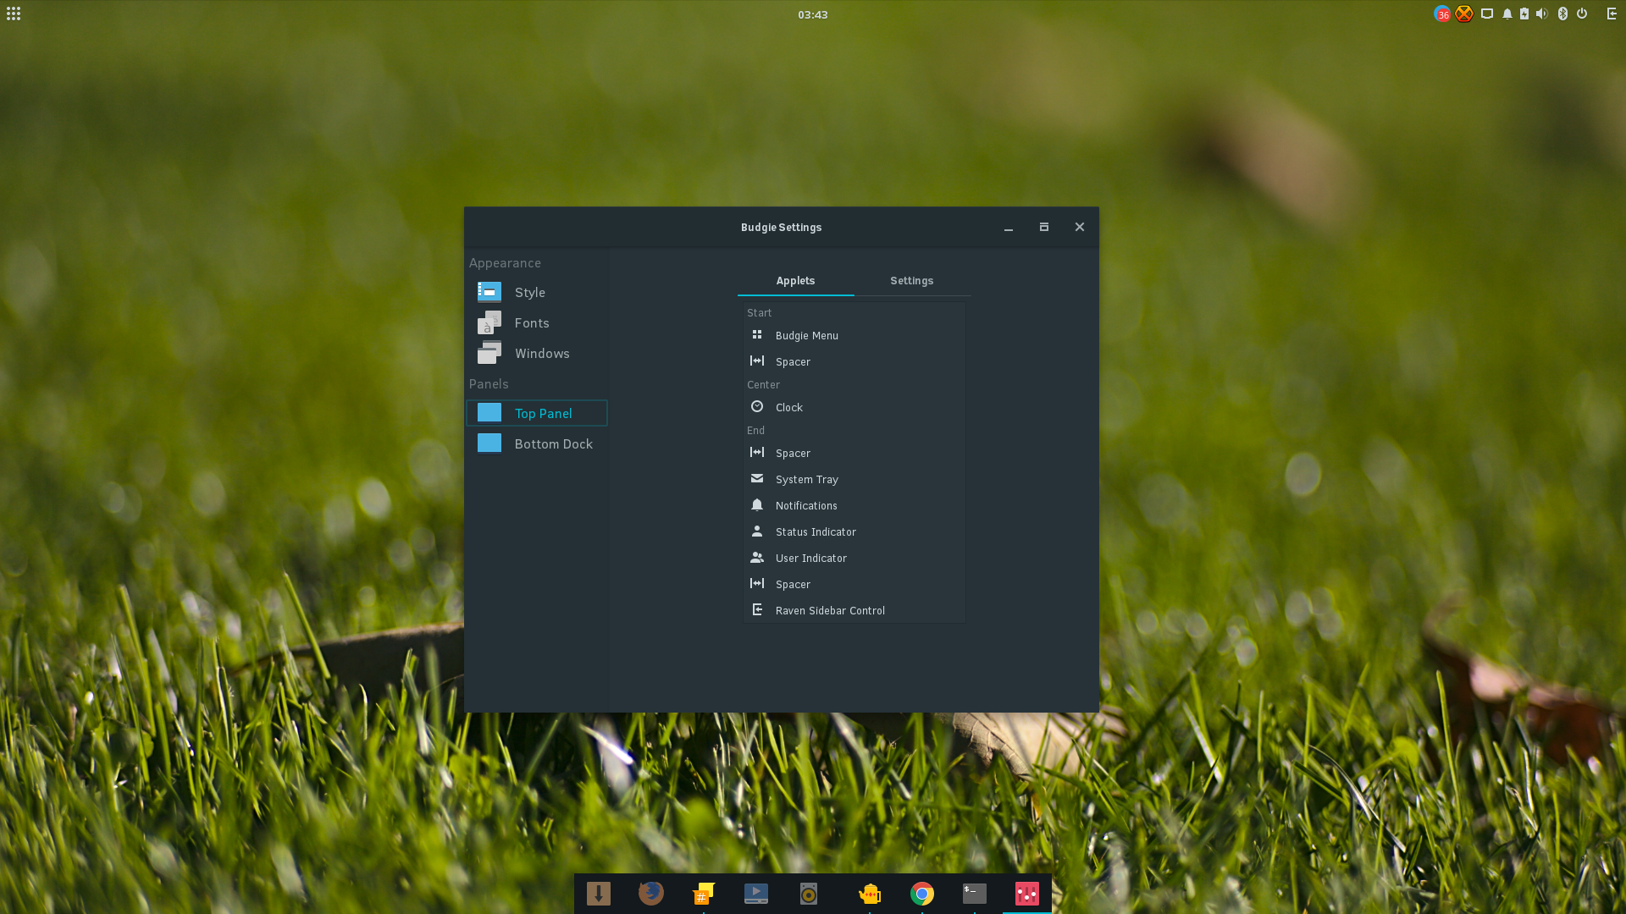1626x914 pixels.
Task: Open the volume speaker indicator
Action: 1541,14
